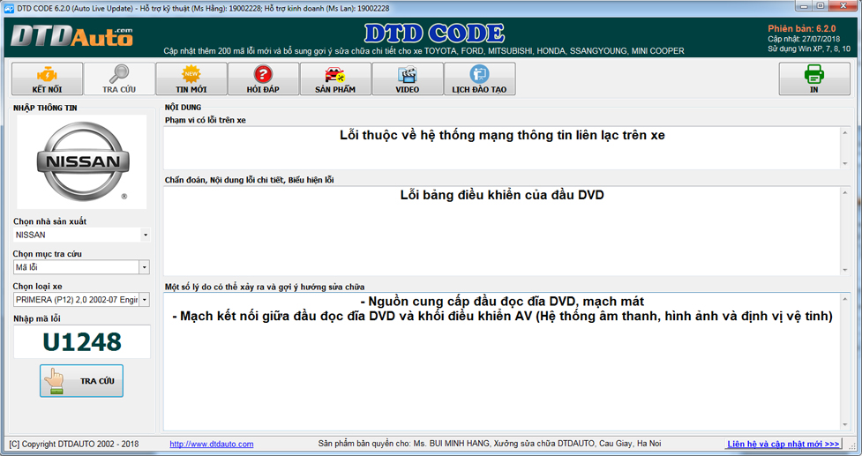Expand the Chọn mục tra cứu dropdown arrow
The height and width of the screenshot is (456, 862).
(144, 267)
